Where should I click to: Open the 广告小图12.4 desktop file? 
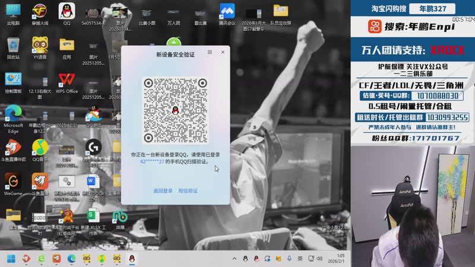[x=334, y=221]
